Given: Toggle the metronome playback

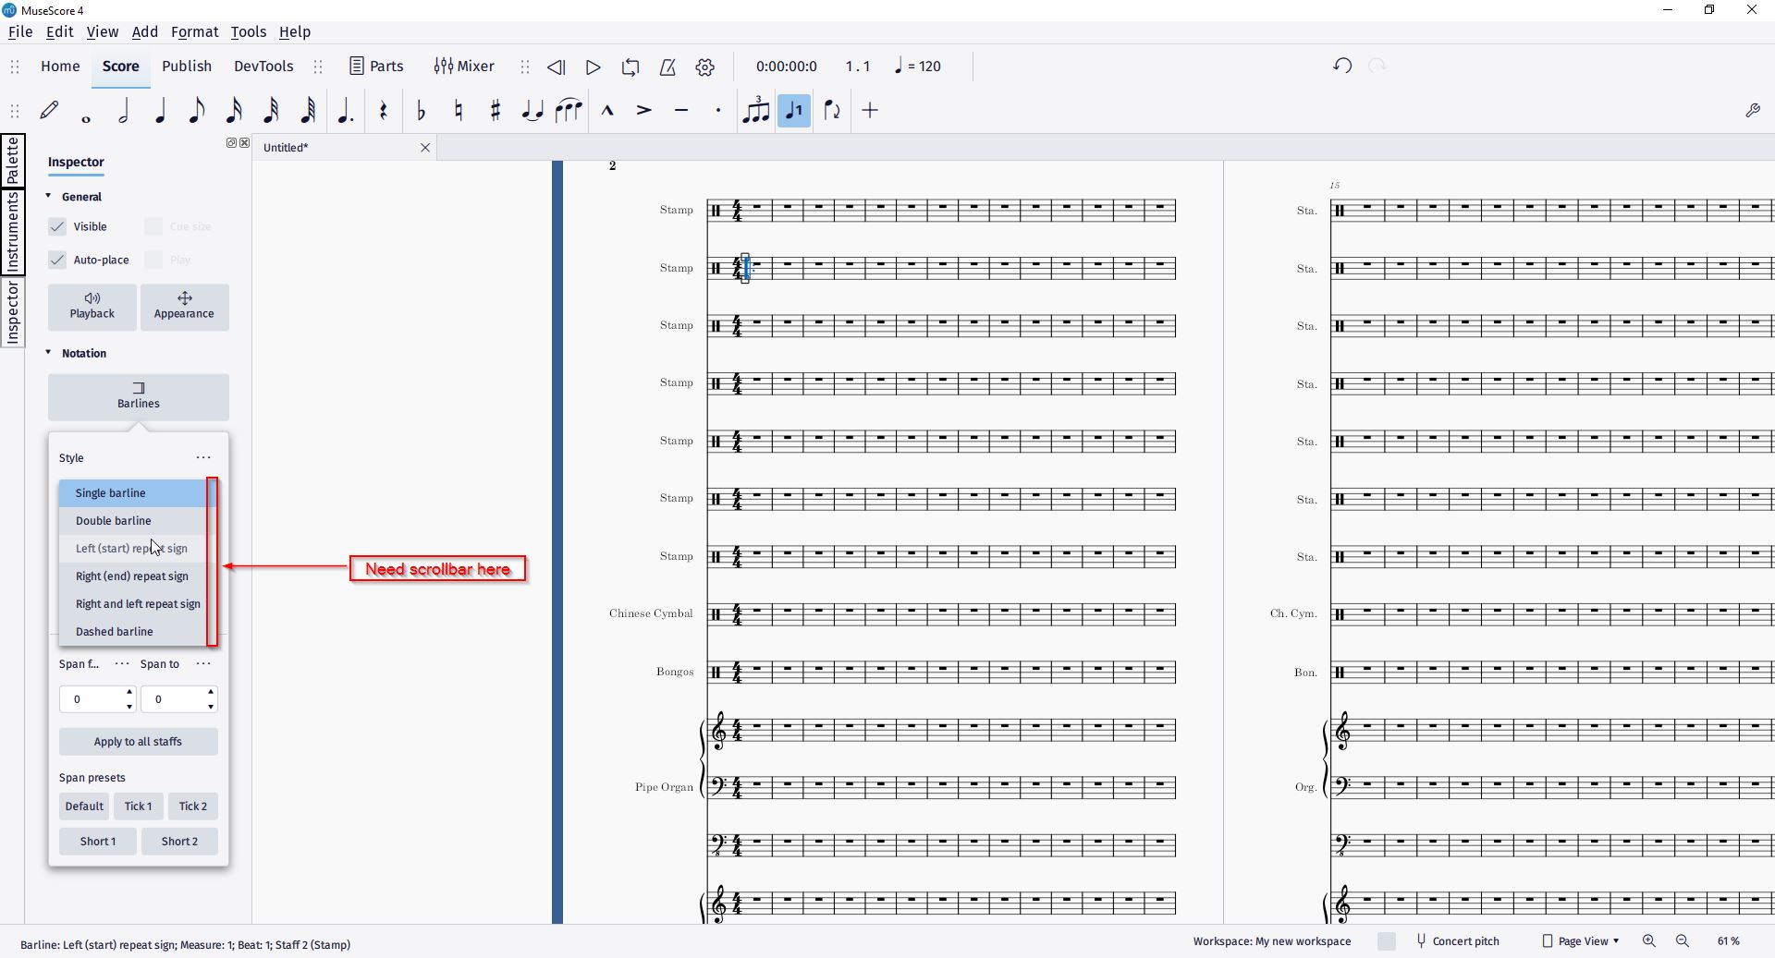Looking at the screenshot, I should tap(667, 67).
